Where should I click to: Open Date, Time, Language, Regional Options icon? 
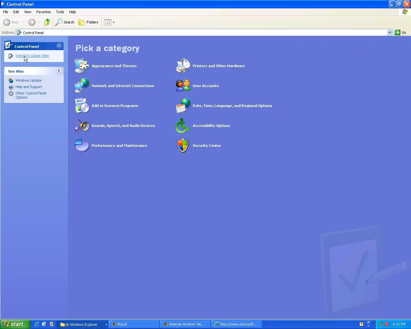[x=183, y=105]
